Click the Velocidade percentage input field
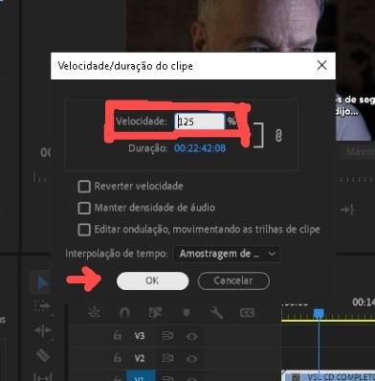The height and width of the screenshot is (381, 375). tap(200, 122)
